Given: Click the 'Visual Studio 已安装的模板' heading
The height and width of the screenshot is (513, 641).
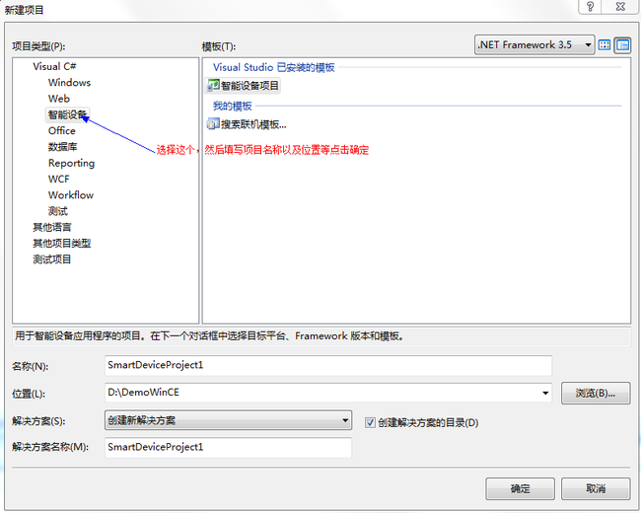Looking at the screenshot, I should pyautogui.click(x=273, y=67).
